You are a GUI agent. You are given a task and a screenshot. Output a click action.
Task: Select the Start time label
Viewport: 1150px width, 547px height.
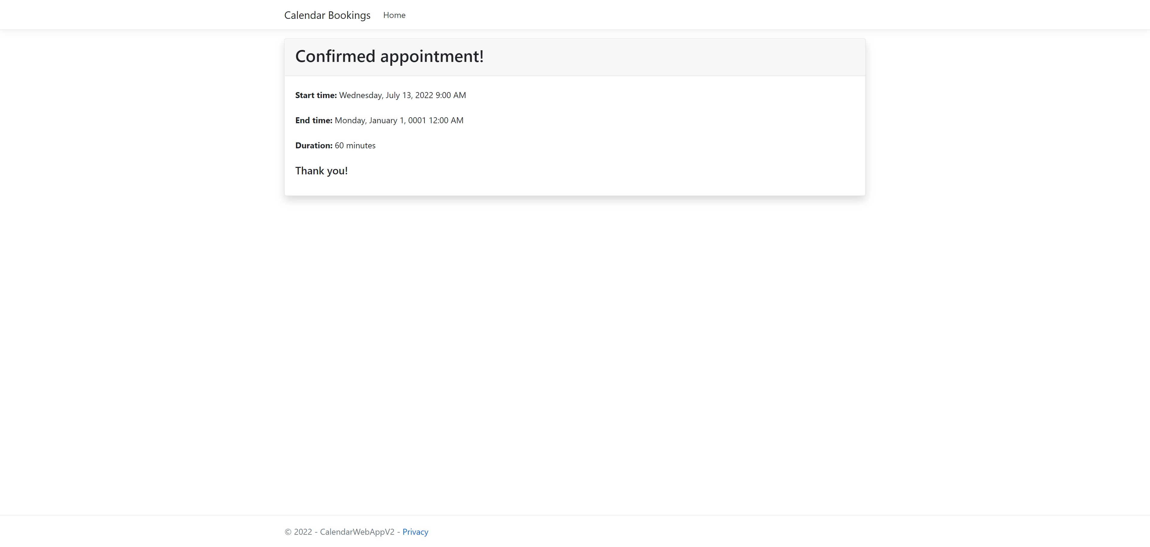[x=315, y=95]
